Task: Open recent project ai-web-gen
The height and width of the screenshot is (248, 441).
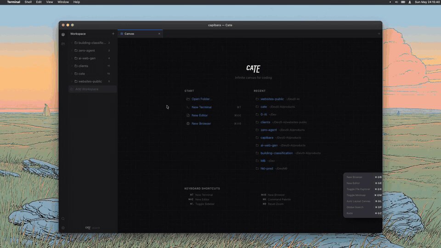Action: point(269,146)
